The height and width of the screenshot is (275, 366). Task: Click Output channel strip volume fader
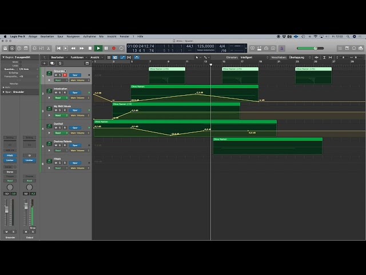pyautogui.click(x=26, y=206)
